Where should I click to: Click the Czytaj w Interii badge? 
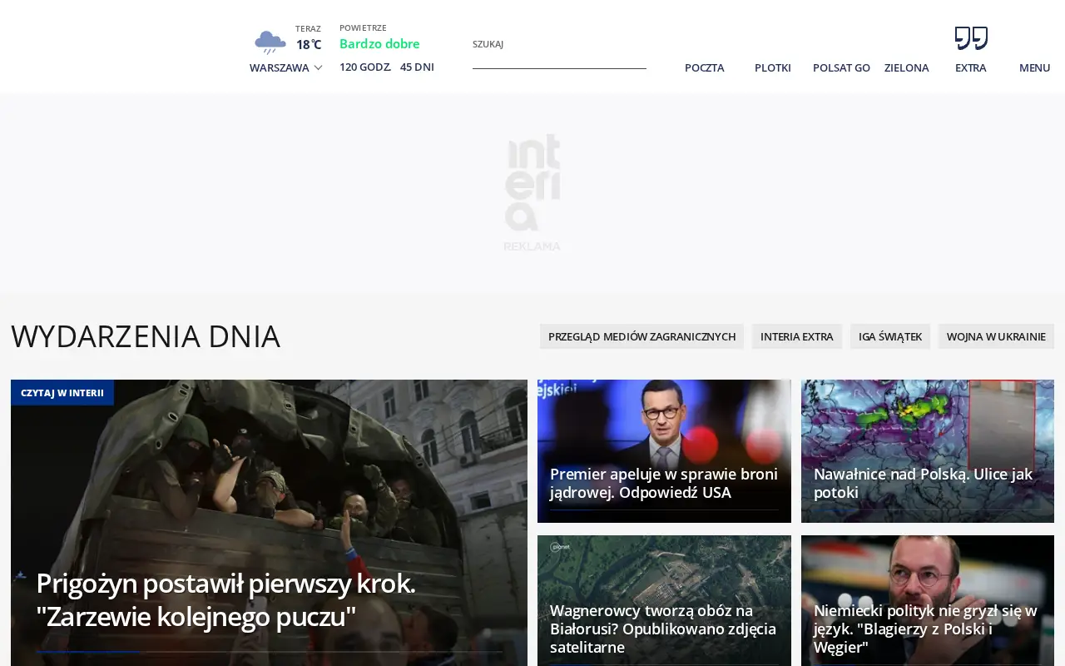(x=62, y=393)
